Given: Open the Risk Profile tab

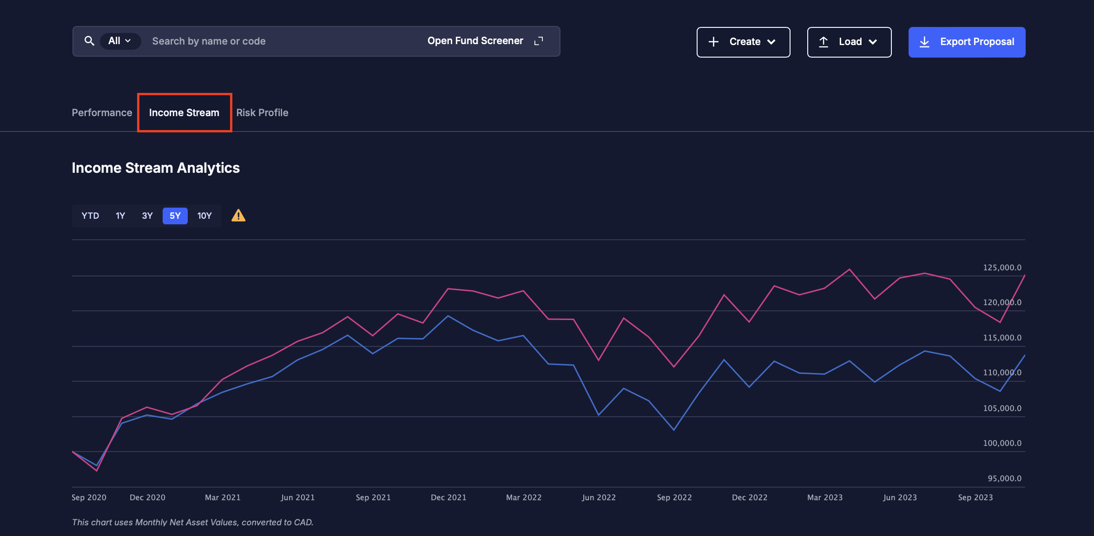Looking at the screenshot, I should tap(262, 113).
